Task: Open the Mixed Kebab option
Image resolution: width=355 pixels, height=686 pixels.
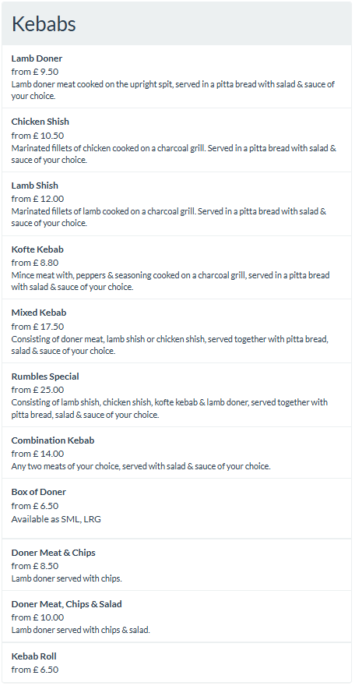Action: click(x=177, y=331)
